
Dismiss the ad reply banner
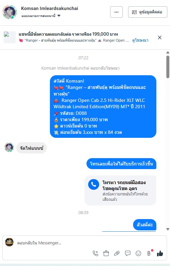click(159, 38)
